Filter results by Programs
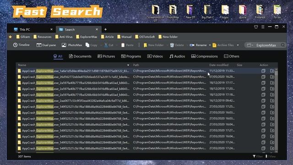This screenshot has height=165, width=293. (x=131, y=56)
